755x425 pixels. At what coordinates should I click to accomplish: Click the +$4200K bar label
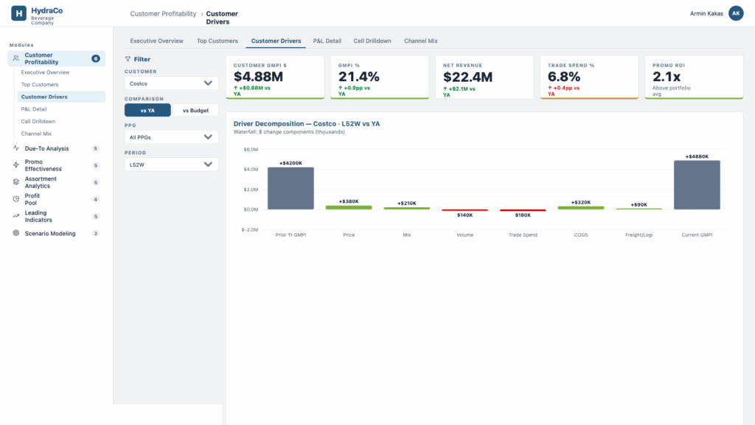point(290,163)
